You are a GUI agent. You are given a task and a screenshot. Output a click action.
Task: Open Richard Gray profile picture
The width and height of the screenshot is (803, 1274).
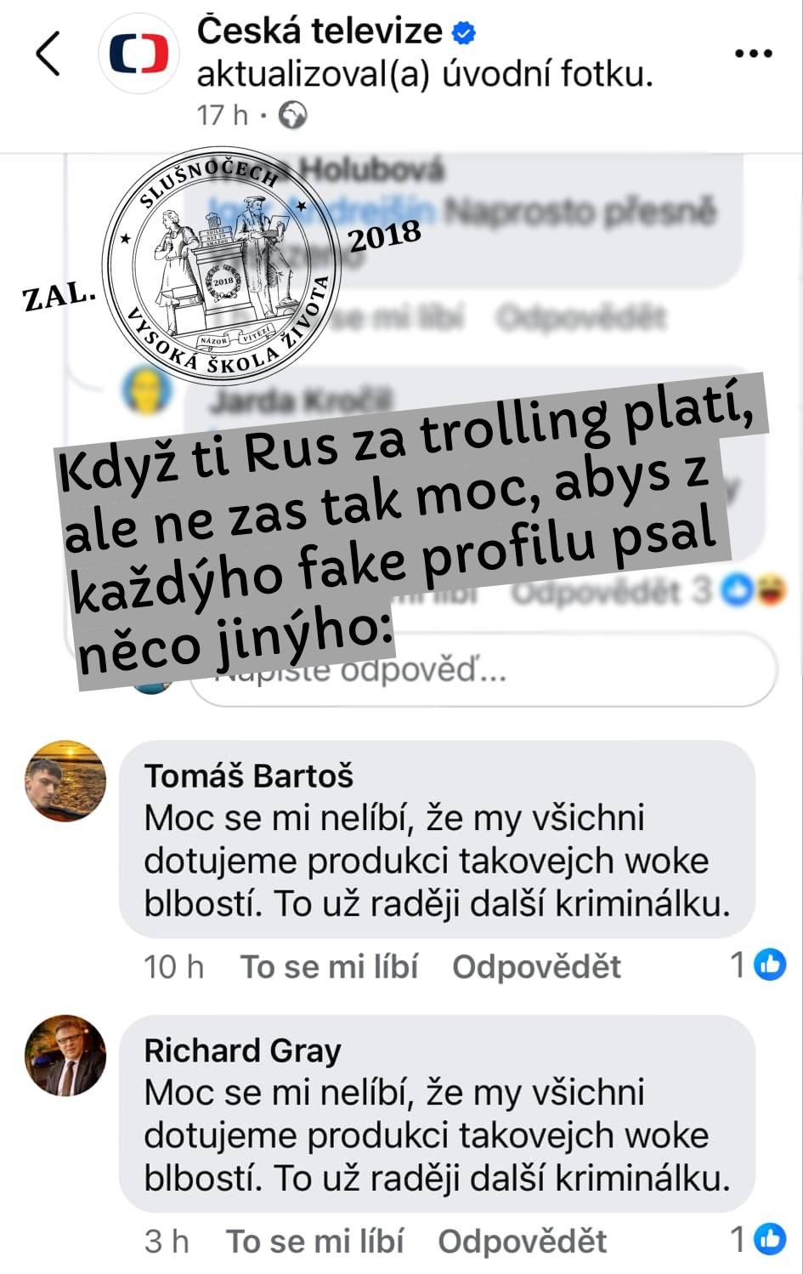pyautogui.click(x=65, y=1055)
